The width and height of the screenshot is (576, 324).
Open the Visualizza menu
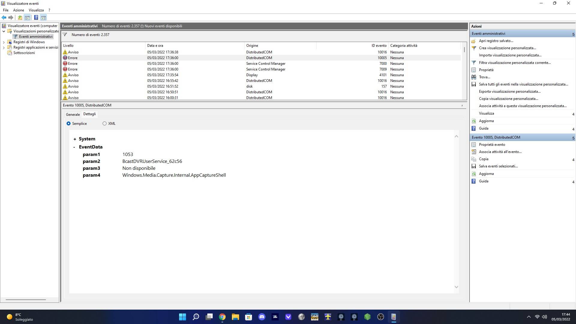pyautogui.click(x=36, y=10)
